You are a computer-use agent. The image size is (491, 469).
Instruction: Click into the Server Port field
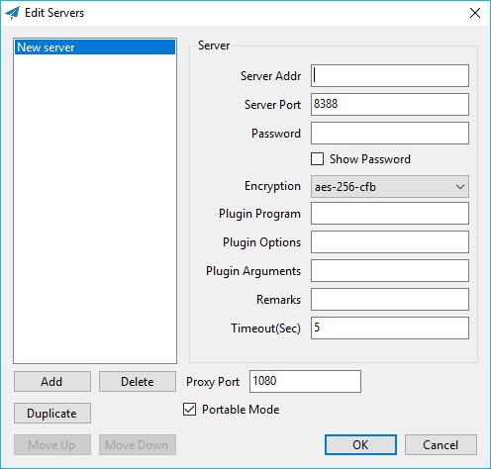click(390, 105)
